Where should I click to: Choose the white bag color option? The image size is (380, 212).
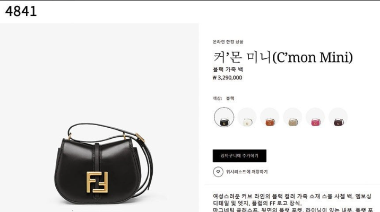pyautogui.click(x=247, y=117)
